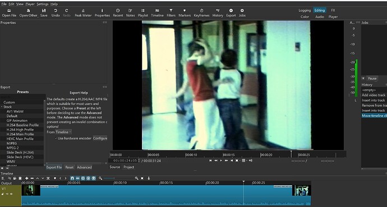Click the timeline Paste icon
Screen dimensions: 387x207
[20, 178]
